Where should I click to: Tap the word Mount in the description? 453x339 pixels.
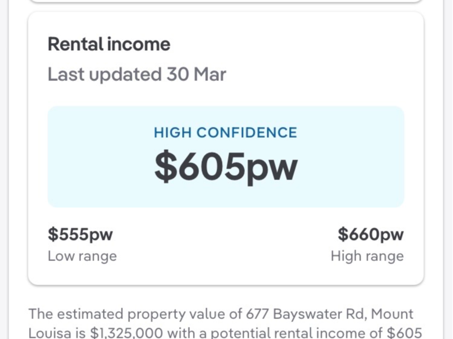click(392, 314)
